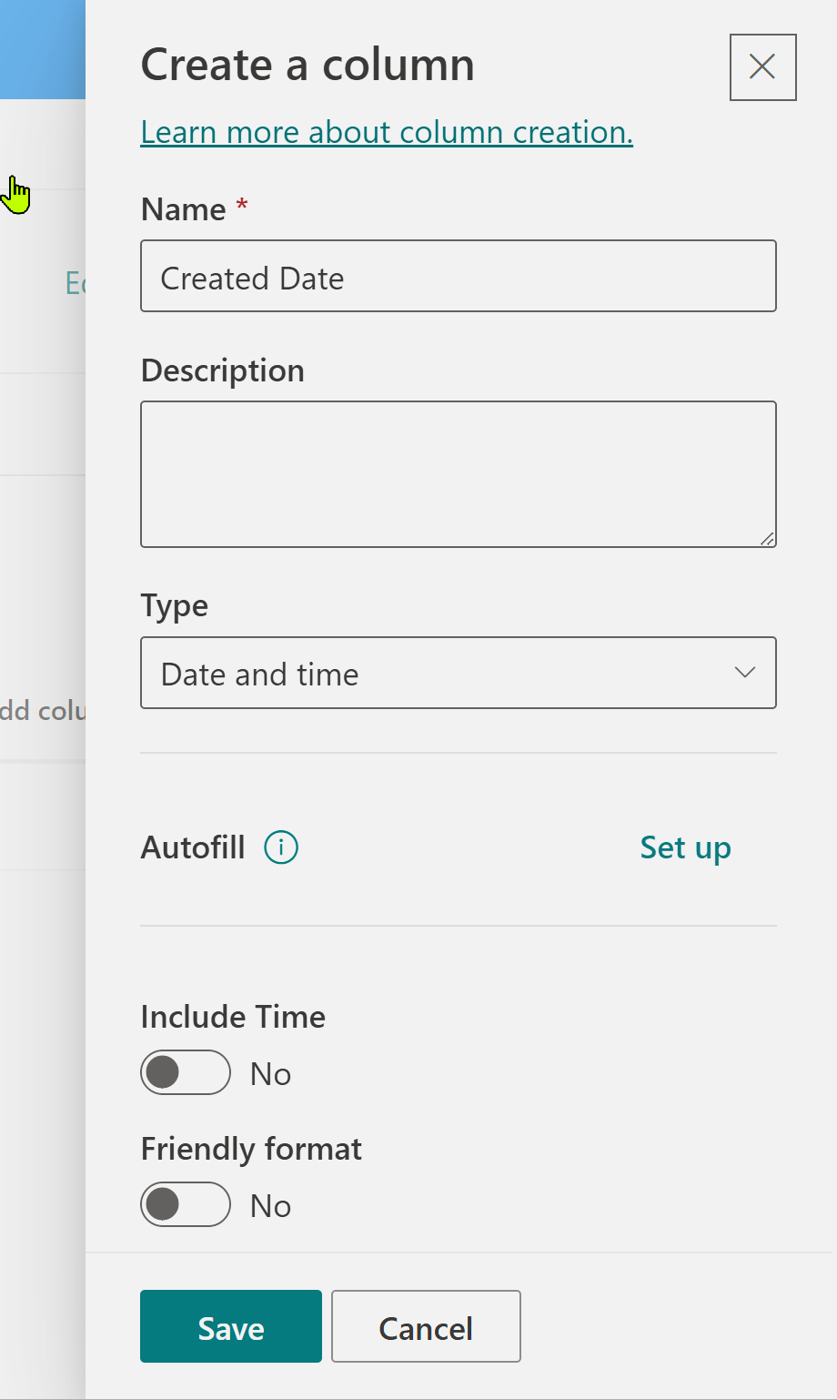Click the Autofill label text
The image size is (837, 1400).
(193, 847)
